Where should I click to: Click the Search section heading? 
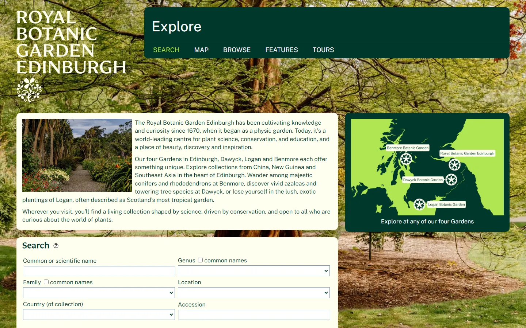pos(36,246)
